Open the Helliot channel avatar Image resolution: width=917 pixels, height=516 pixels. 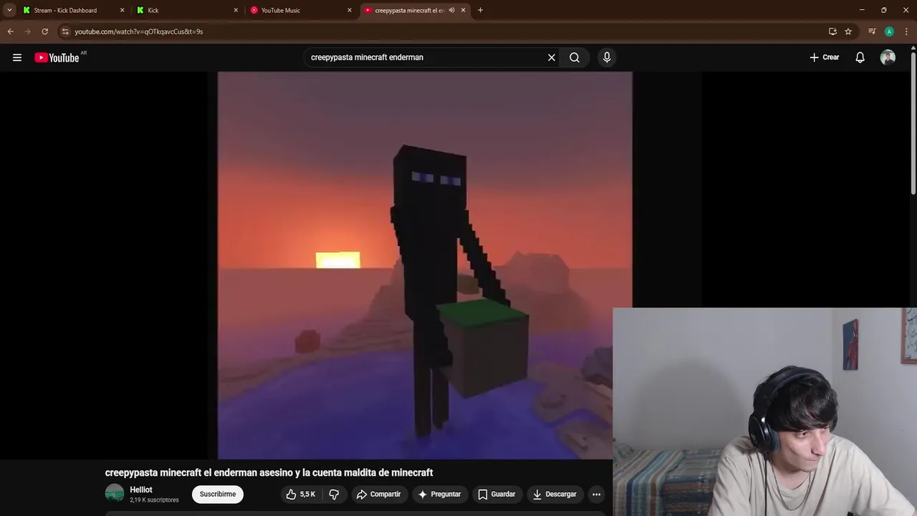point(115,493)
